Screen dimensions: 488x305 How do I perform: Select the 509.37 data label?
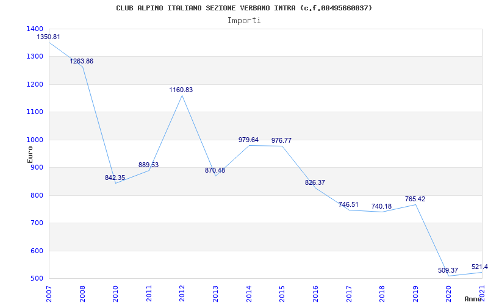coord(448,270)
